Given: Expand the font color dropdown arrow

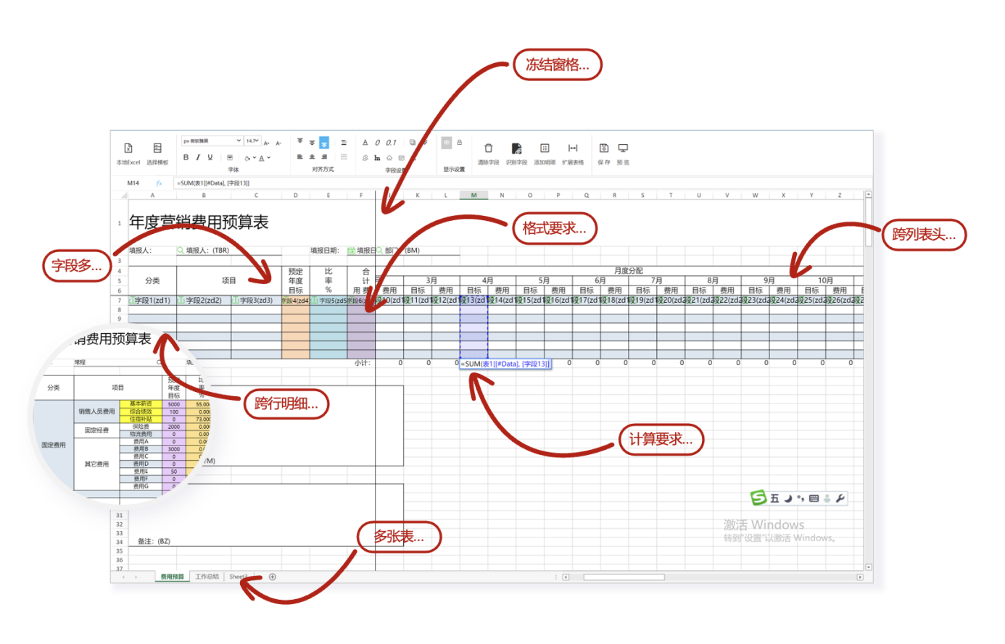Looking at the screenshot, I should click(x=269, y=158).
